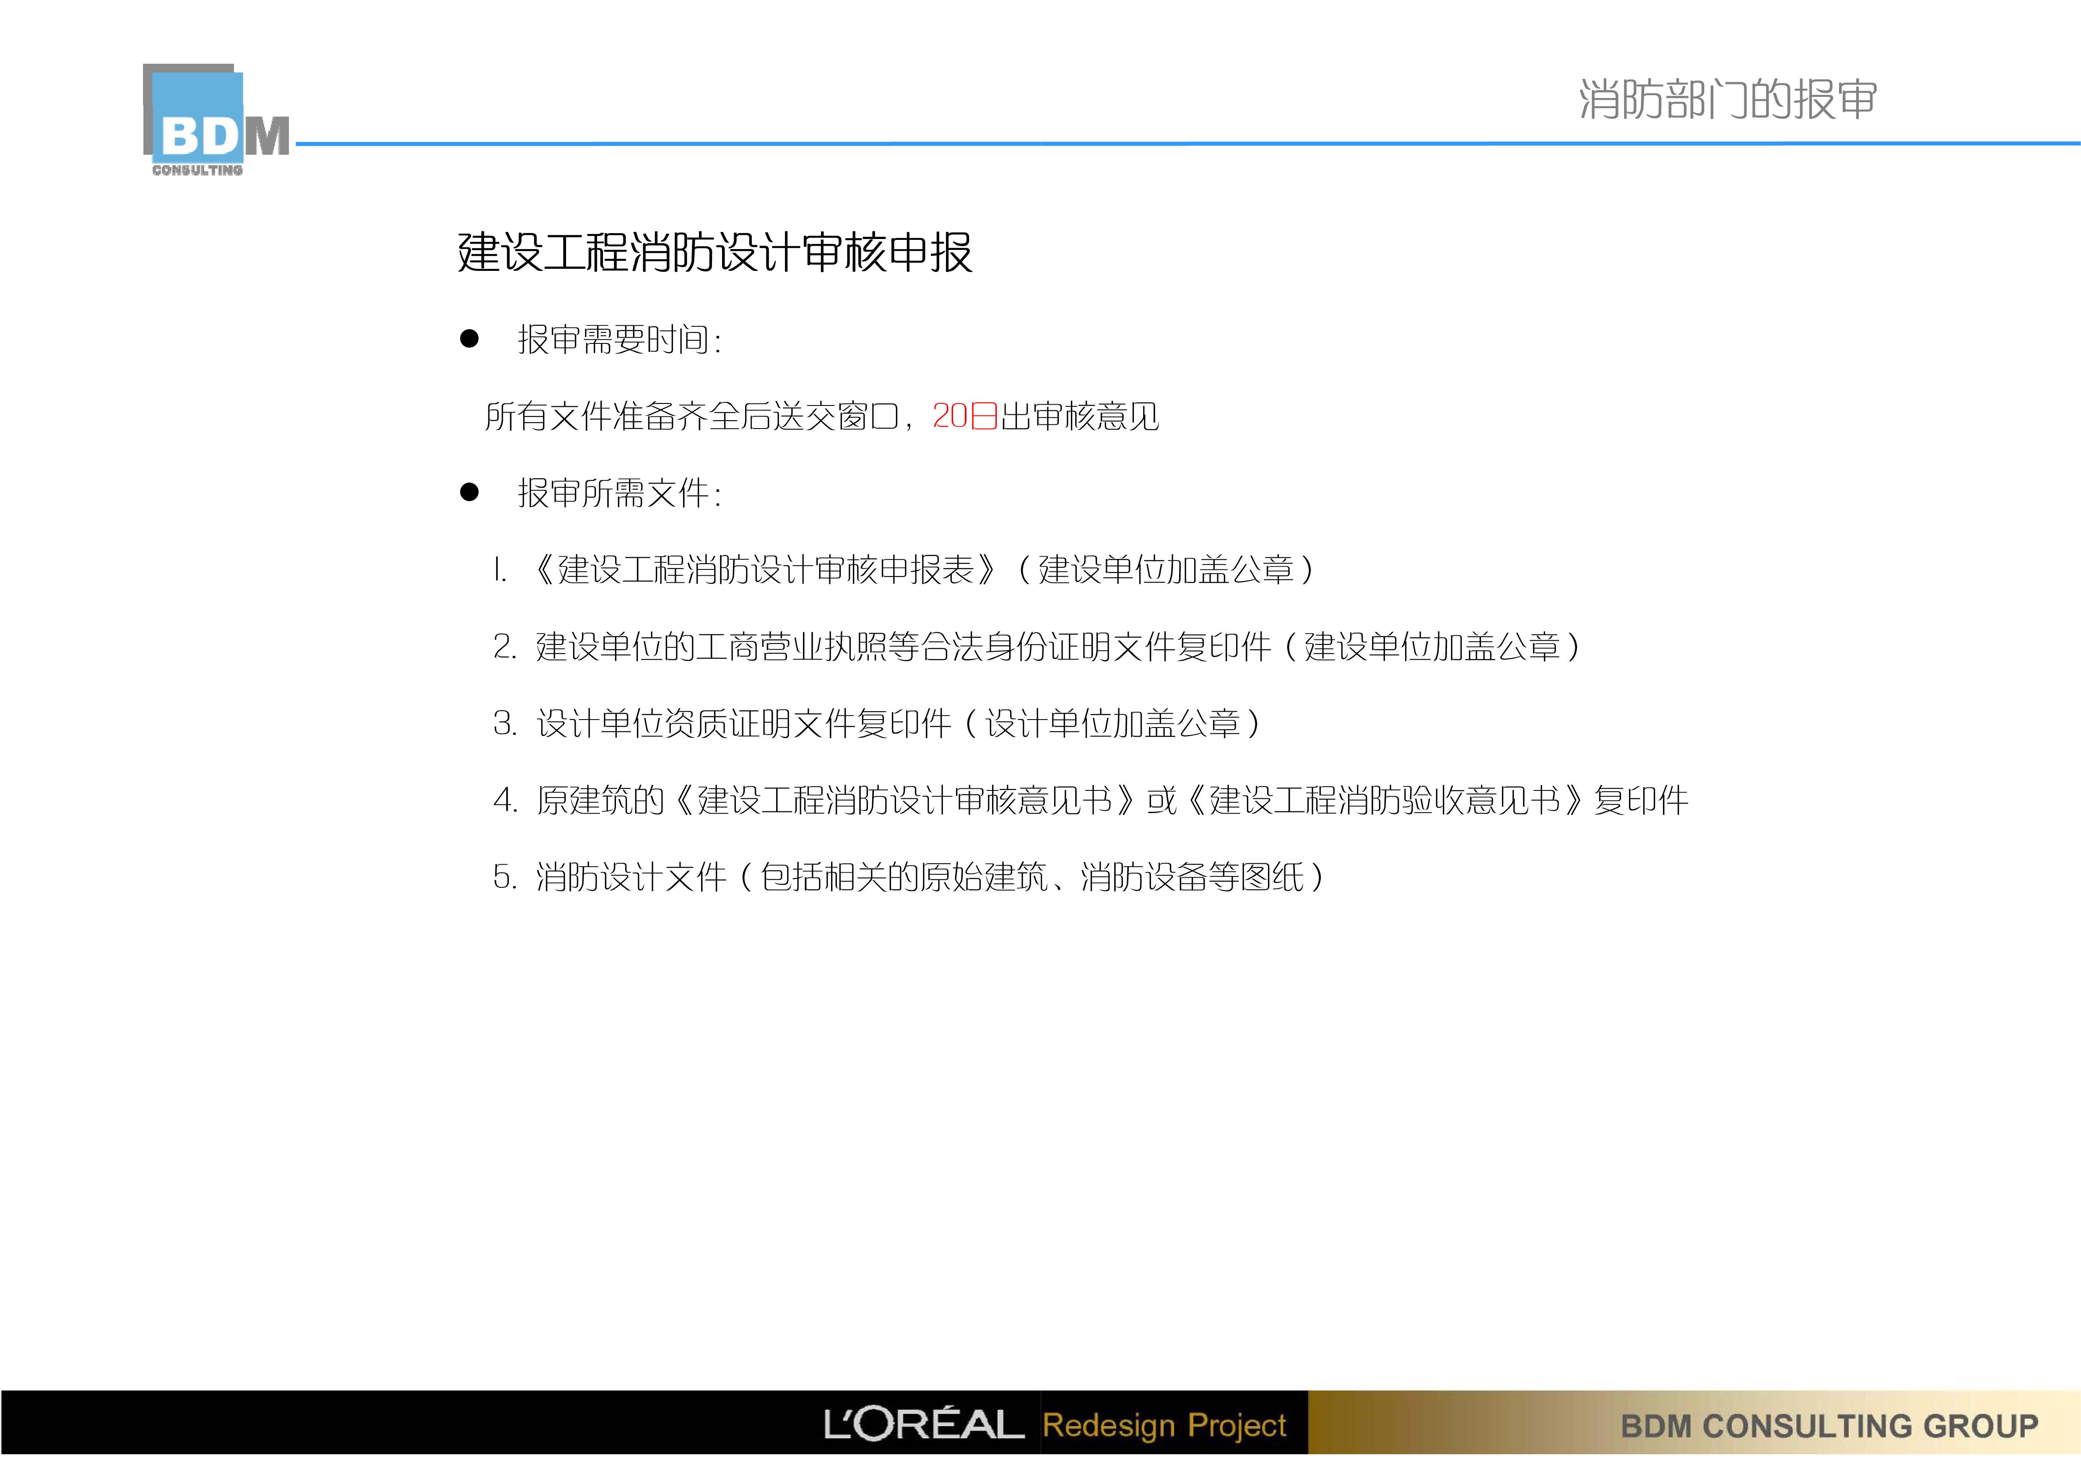Click the second bullet dot before 报审所需文件
This screenshot has width=2081, height=1471.
(x=470, y=494)
